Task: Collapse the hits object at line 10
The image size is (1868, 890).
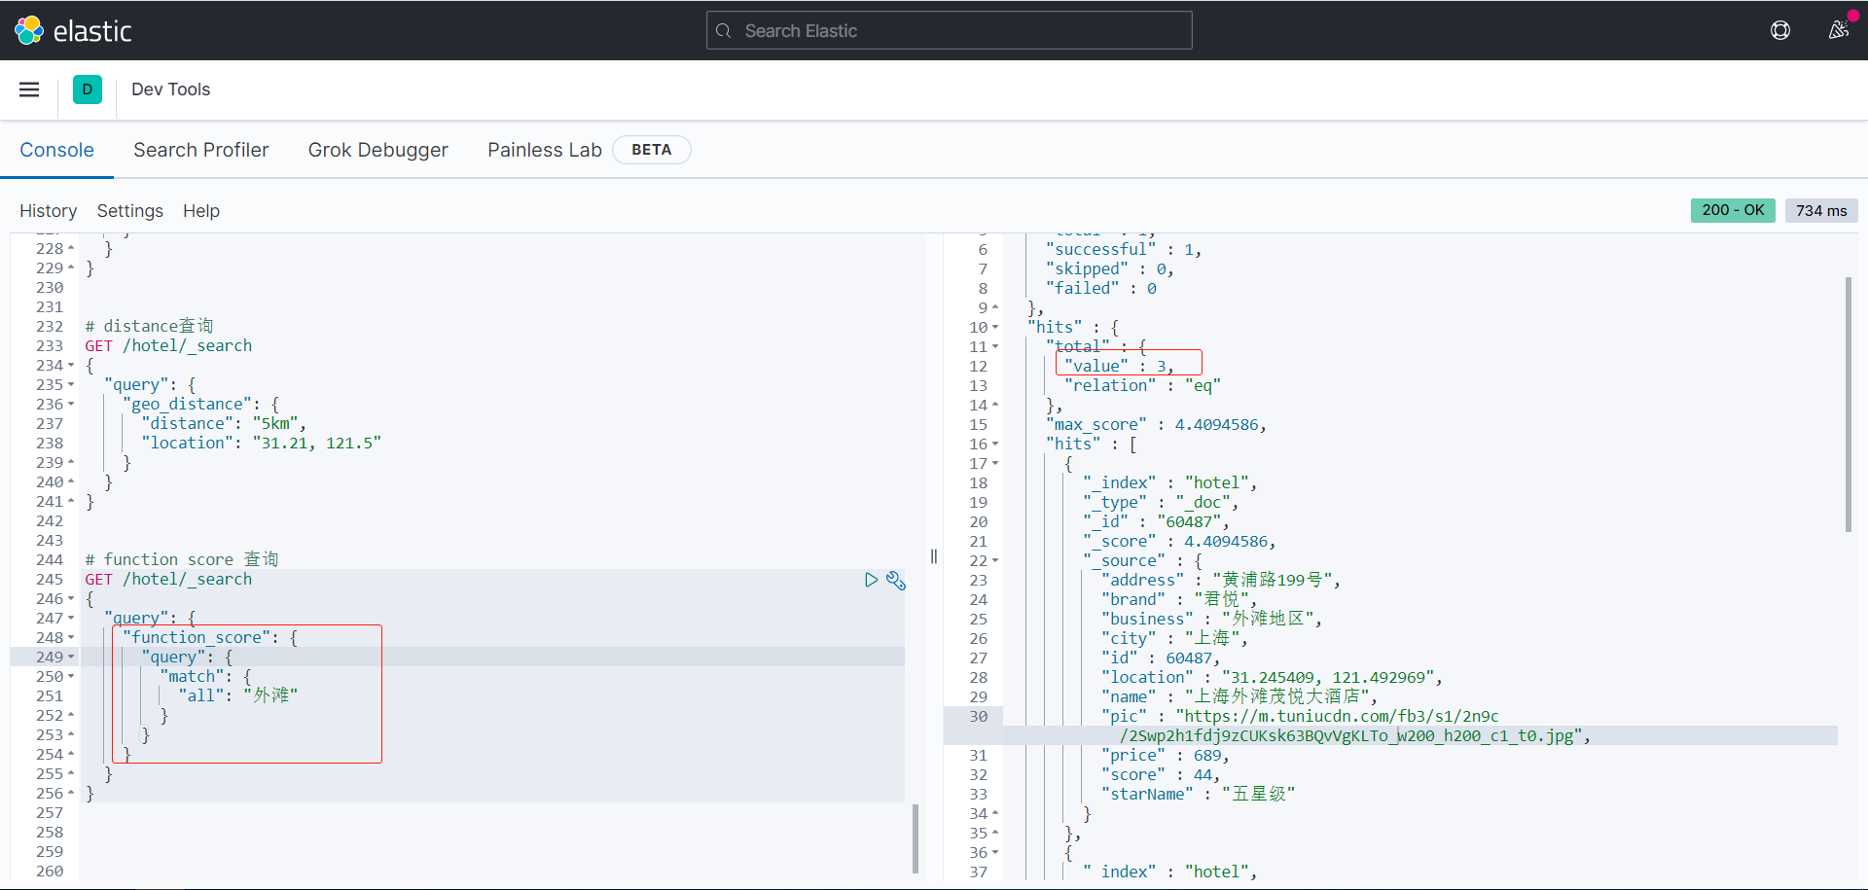Action: 995,328
